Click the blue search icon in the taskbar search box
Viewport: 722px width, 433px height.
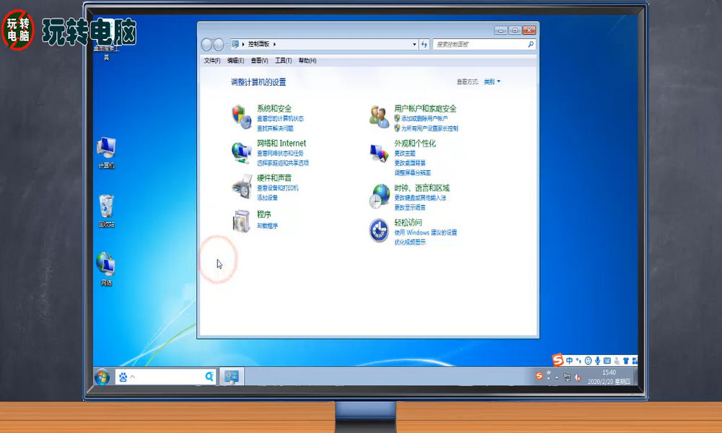point(209,377)
